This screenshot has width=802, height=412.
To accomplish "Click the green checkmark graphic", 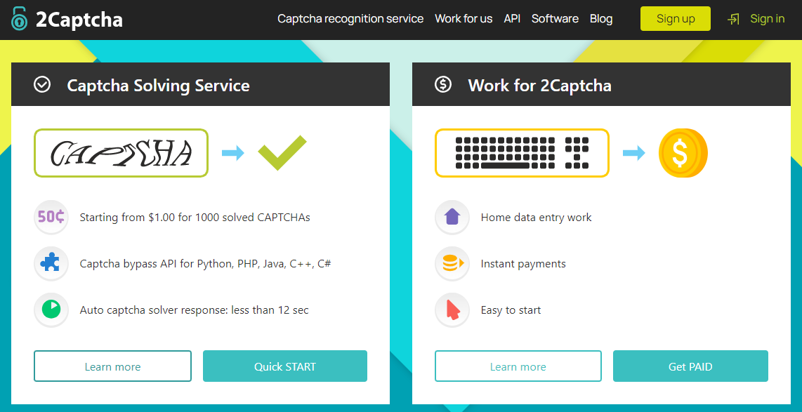I will pos(282,153).
